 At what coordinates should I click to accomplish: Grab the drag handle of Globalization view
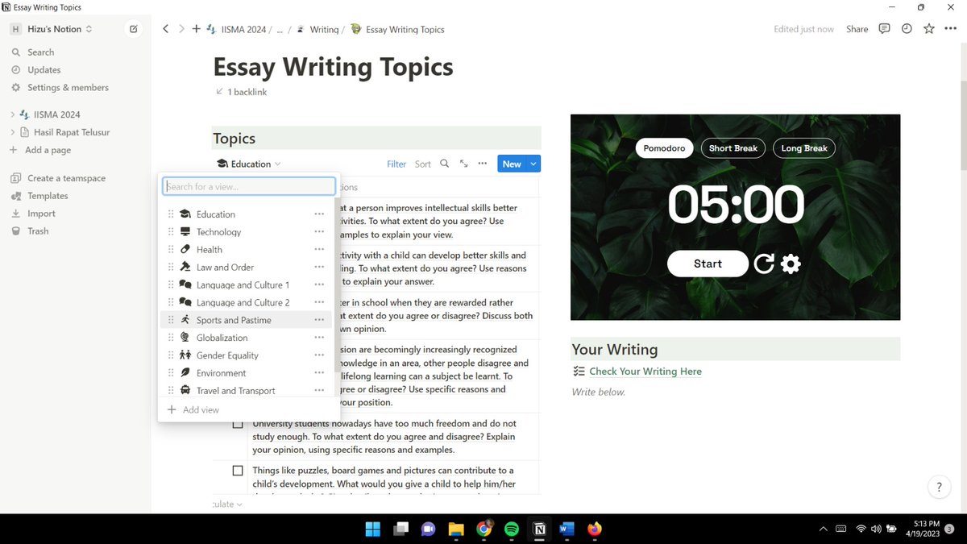click(171, 338)
